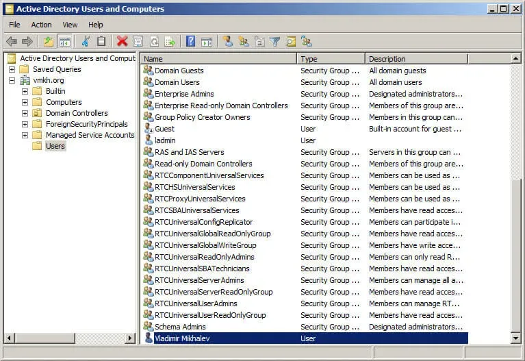
Task: Select the RTCUniversalGlobalWriteGroup row
Action: [304, 245]
